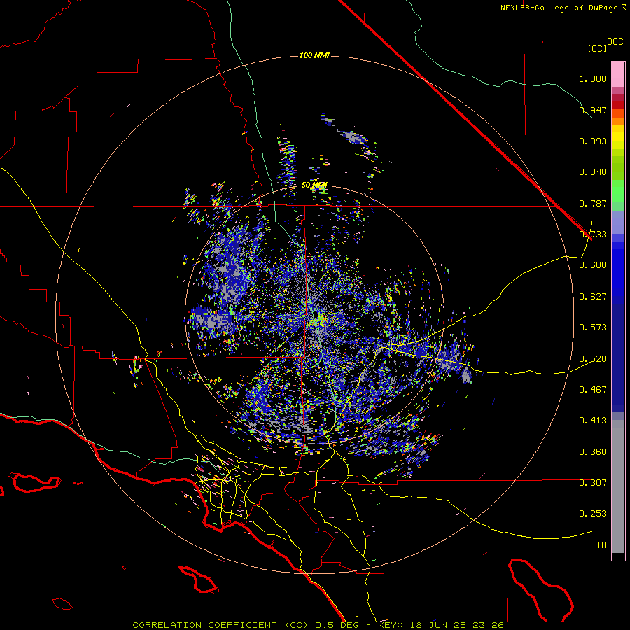Click the "100 NMI" range ring label
630x630 pixels.
tap(314, 55)
